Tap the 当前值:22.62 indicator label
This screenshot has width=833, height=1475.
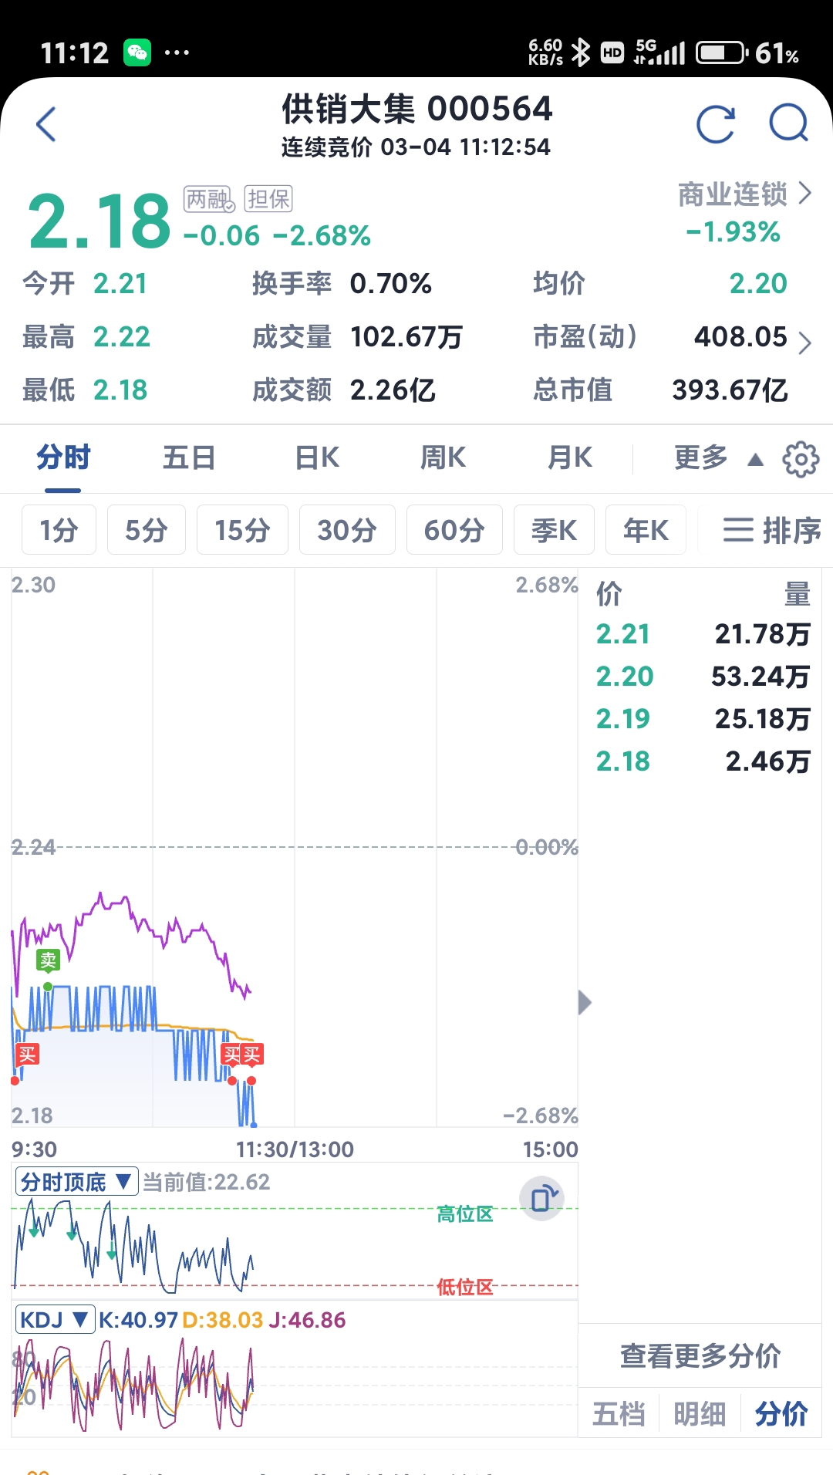coord(207,1182)
